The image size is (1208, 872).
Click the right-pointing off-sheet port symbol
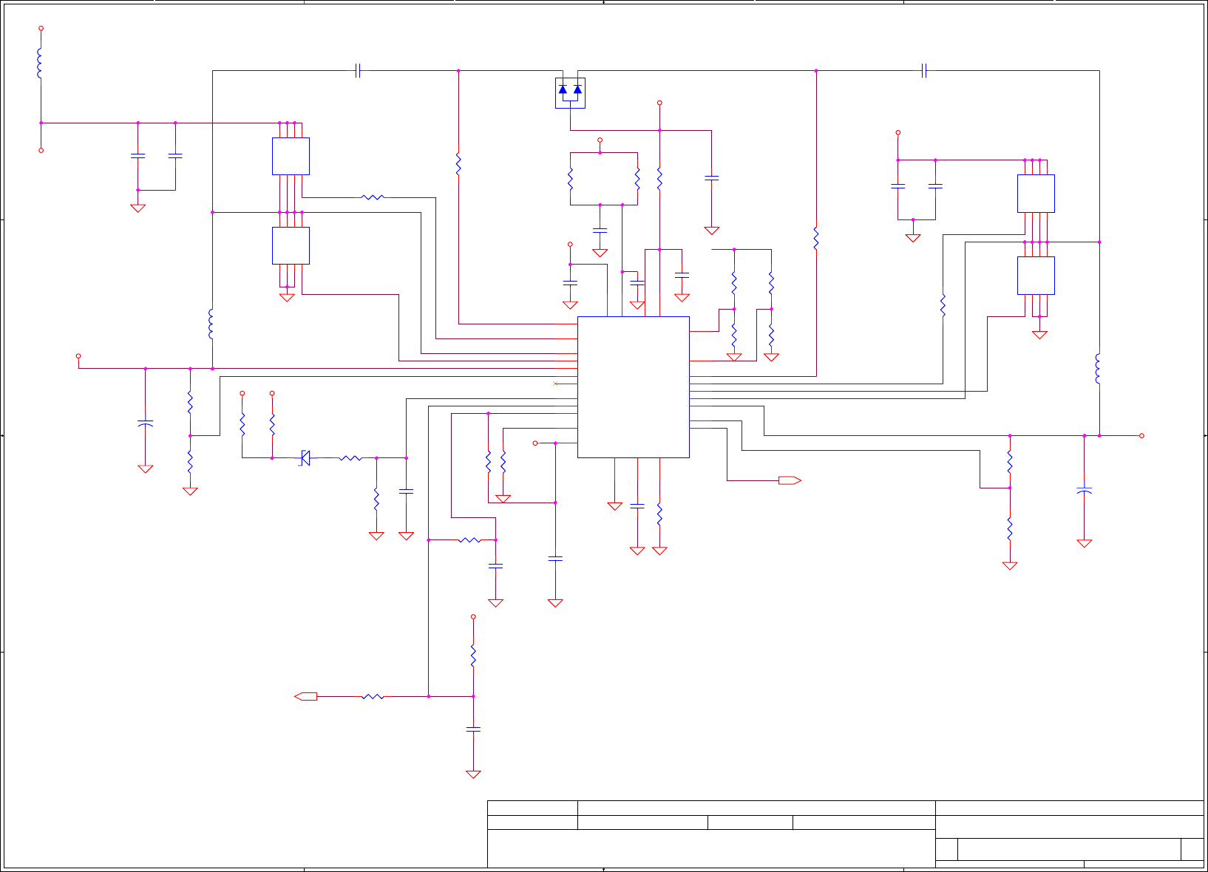[790, 480]
